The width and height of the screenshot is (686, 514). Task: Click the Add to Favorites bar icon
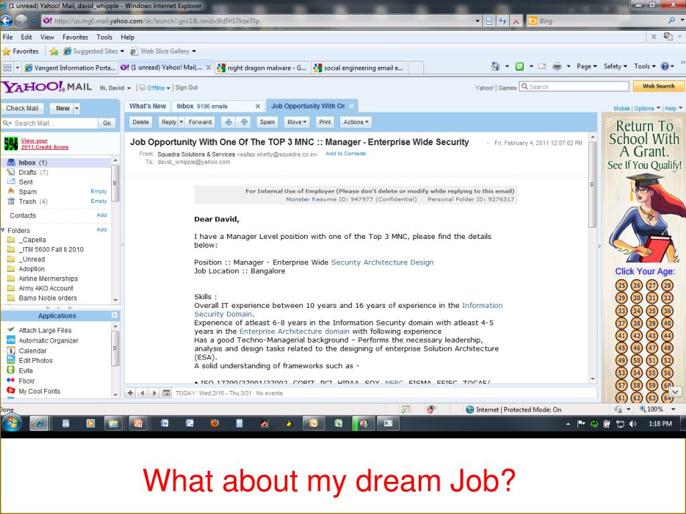54,52
